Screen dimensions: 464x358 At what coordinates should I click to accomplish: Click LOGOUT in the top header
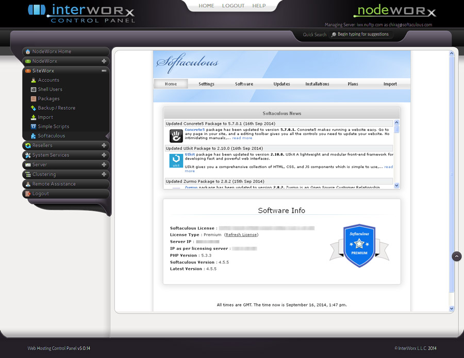point(233,6)
